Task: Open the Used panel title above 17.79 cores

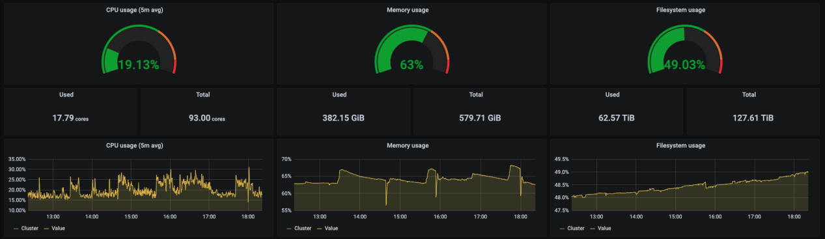Action: [66, 94]
